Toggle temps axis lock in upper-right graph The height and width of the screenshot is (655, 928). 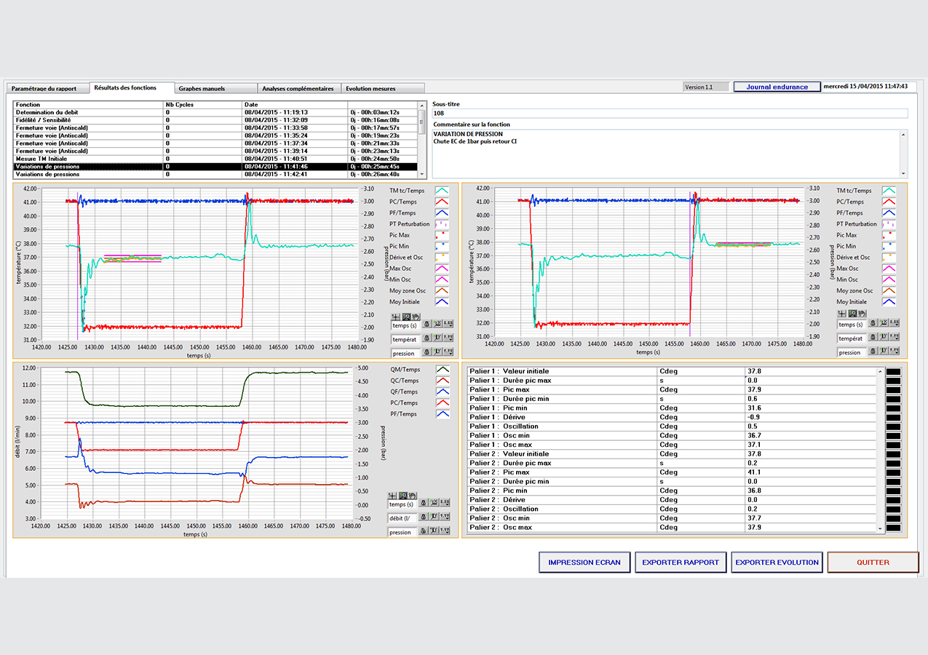click(x=873, y=324)
